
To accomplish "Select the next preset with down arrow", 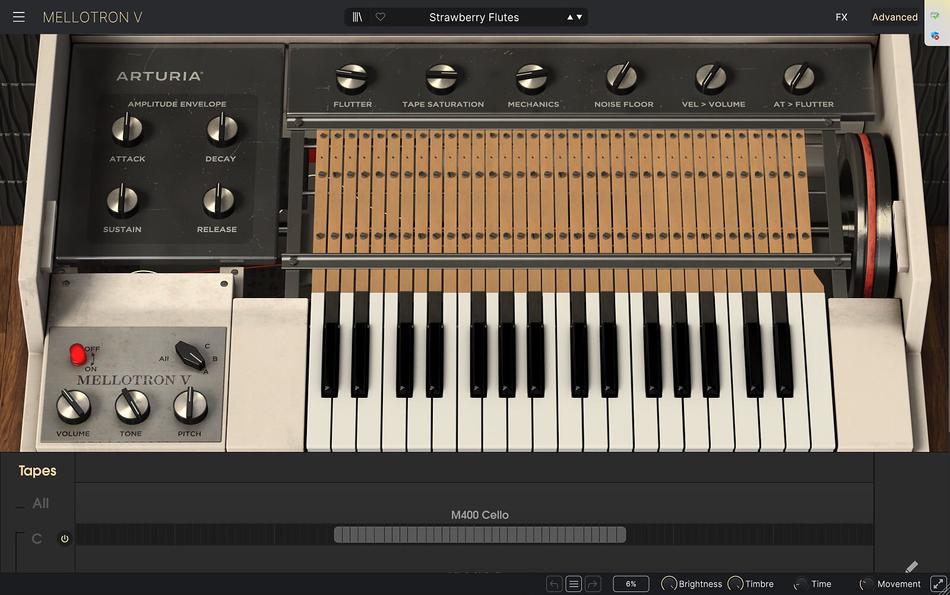I will [579, 17].
